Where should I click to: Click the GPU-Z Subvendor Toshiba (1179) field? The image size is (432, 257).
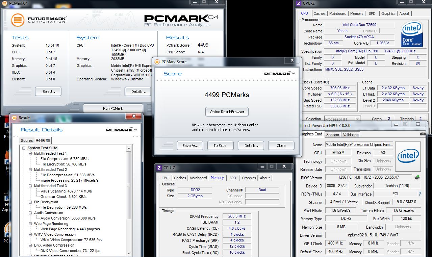coord(396,186)
